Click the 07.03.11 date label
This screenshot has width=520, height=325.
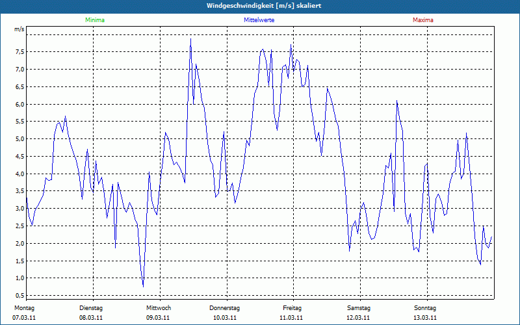pos(24,318)
